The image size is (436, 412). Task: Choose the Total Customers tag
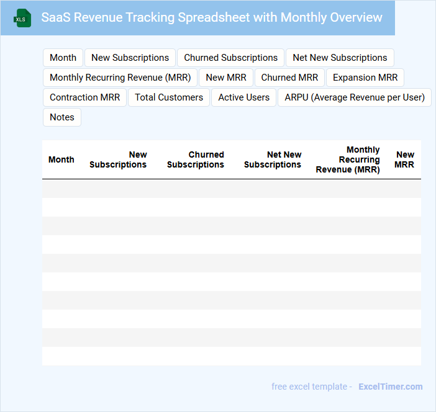click(x=169, y=97)
